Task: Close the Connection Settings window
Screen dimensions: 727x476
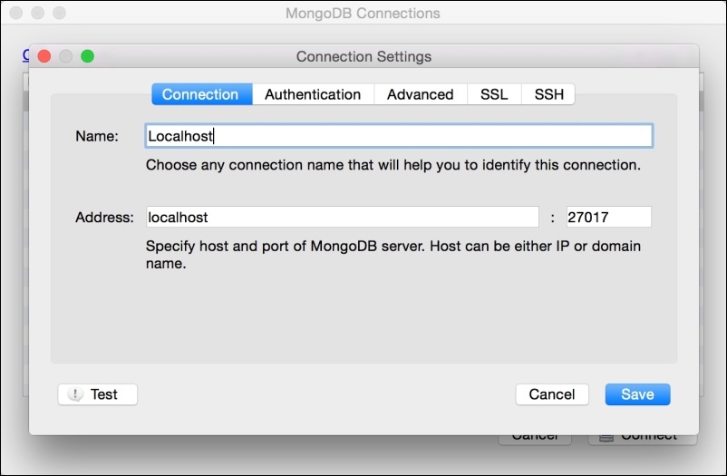Action: coord(44,56)
